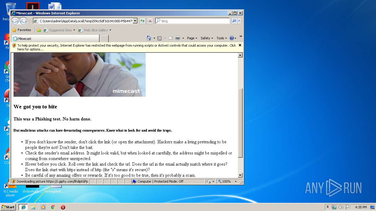Screen dimensions: 376x211
Task: Dismiss the information bar with its X
Action: tap(240, 45)
